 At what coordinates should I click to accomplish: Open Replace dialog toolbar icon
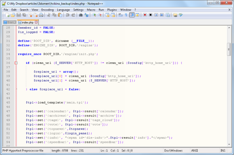pos(87,15)
